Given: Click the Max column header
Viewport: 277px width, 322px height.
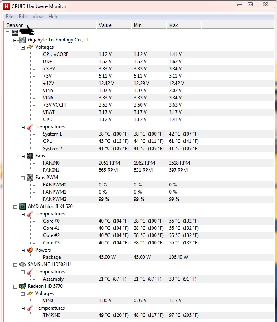Looking at the screenshot, I should pos(184,25).
